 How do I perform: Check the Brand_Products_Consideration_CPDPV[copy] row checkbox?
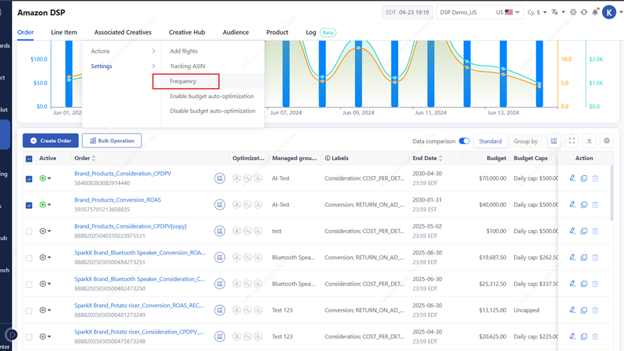[29, 232]
